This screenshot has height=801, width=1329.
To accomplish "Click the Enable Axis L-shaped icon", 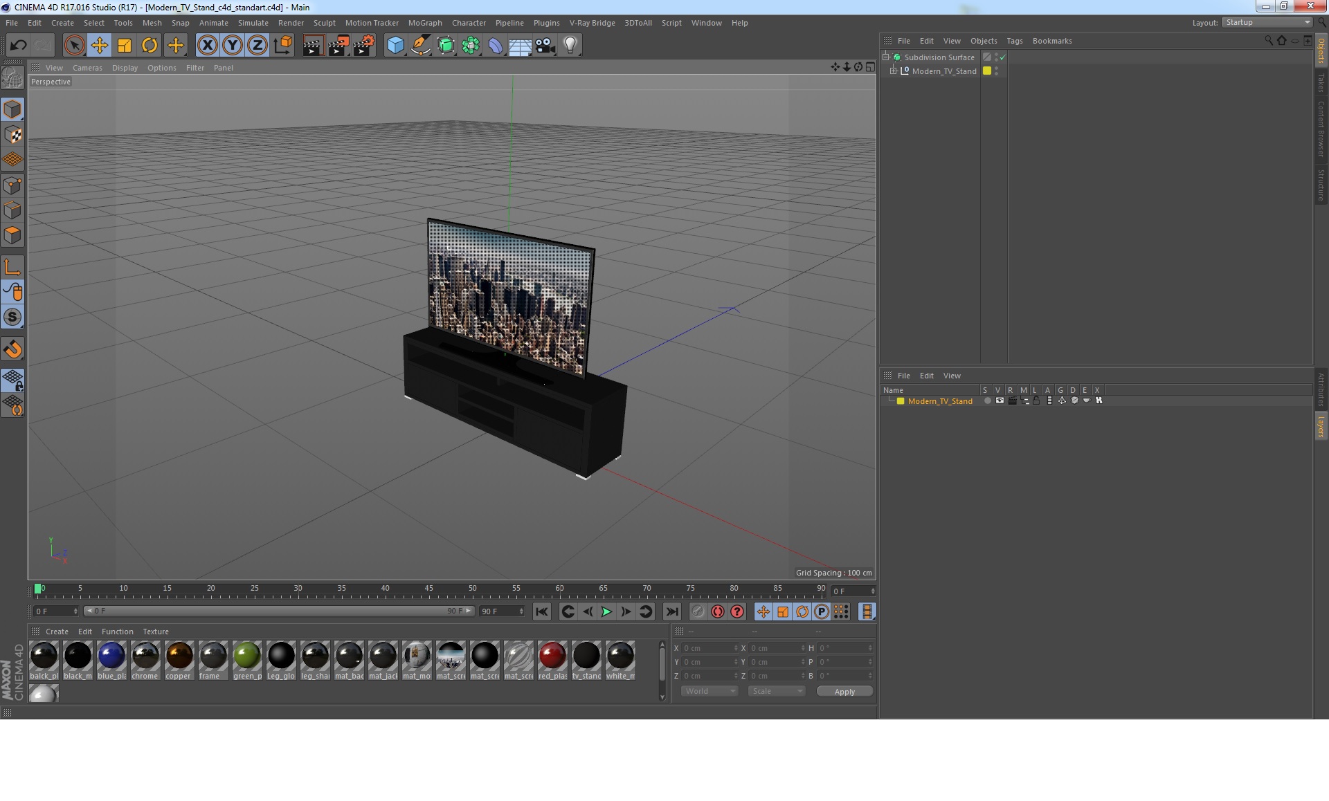I will click(12, 266).
